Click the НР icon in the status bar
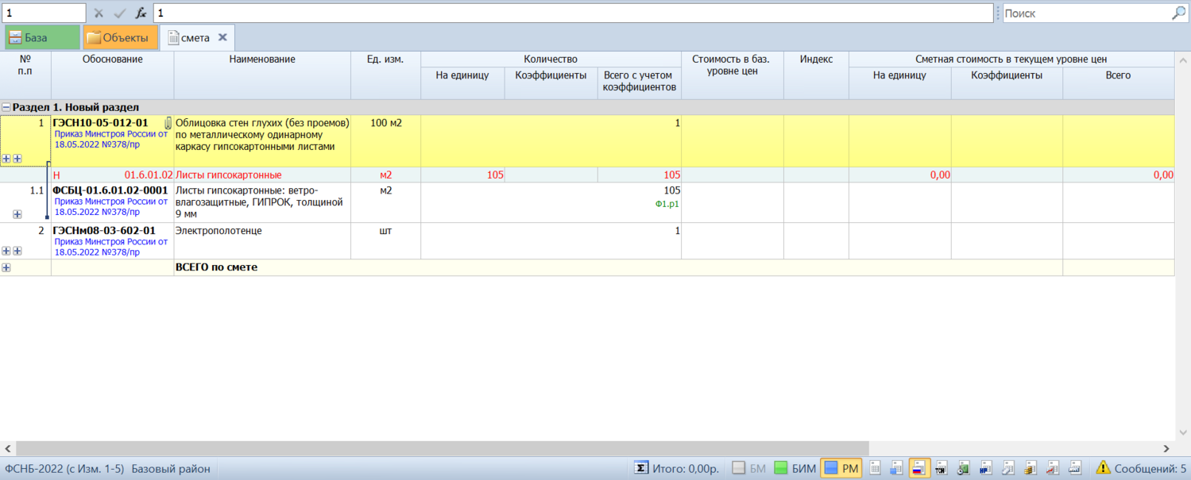The width and height of the screenshot is (1191, 480). (x=985, y=468)
